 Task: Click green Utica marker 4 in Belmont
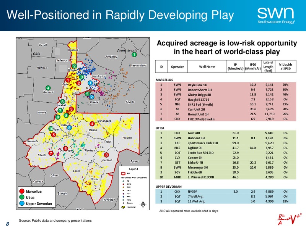coord(48,88)
